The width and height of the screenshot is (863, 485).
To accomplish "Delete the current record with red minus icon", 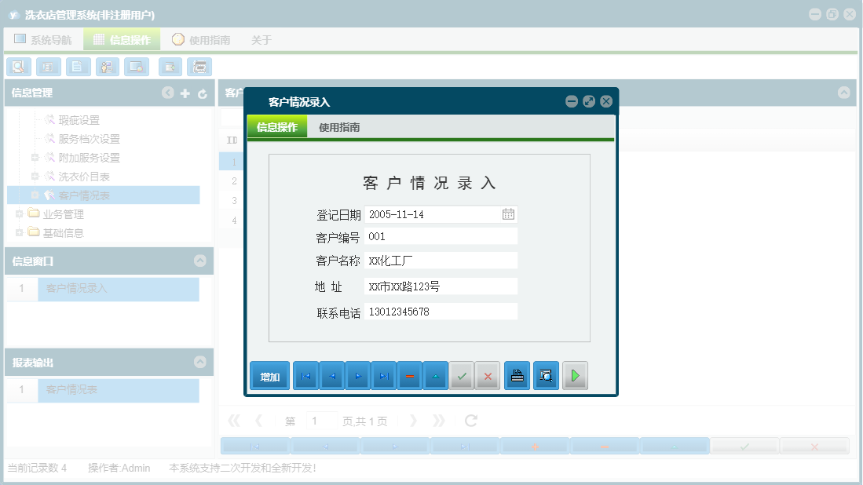I will [410, 375].
